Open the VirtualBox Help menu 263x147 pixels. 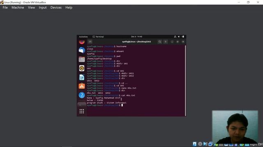[69, 7]
